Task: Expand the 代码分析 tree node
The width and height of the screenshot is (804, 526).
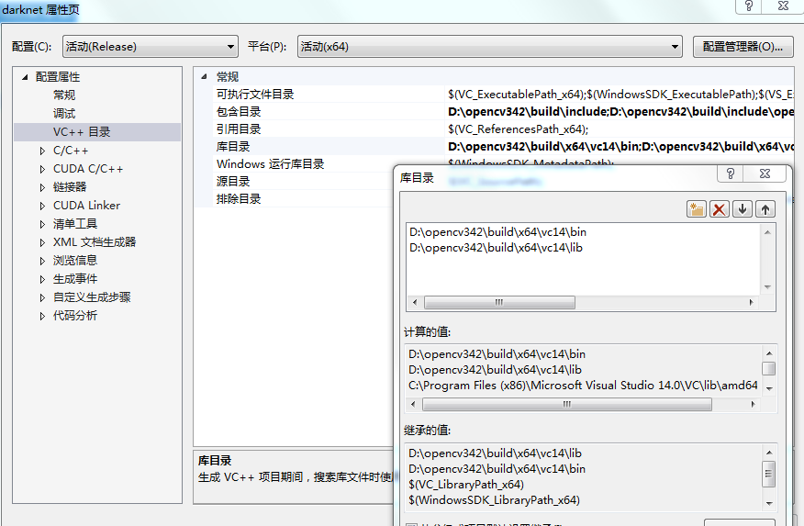Action: click(x=42, y=317)
